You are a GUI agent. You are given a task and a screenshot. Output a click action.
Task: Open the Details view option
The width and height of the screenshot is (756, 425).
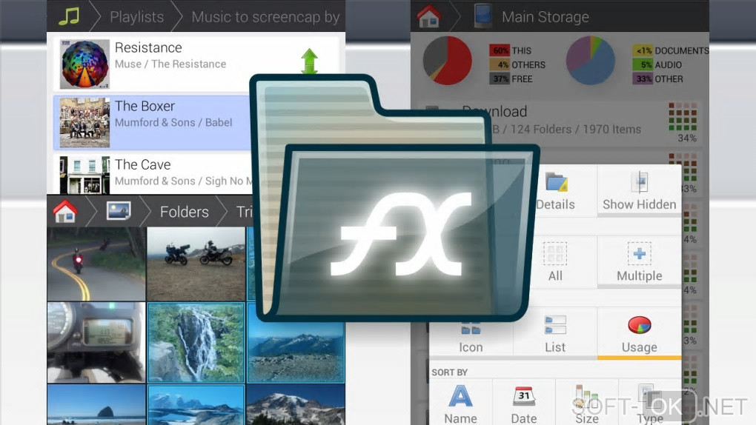coord(555,191)
